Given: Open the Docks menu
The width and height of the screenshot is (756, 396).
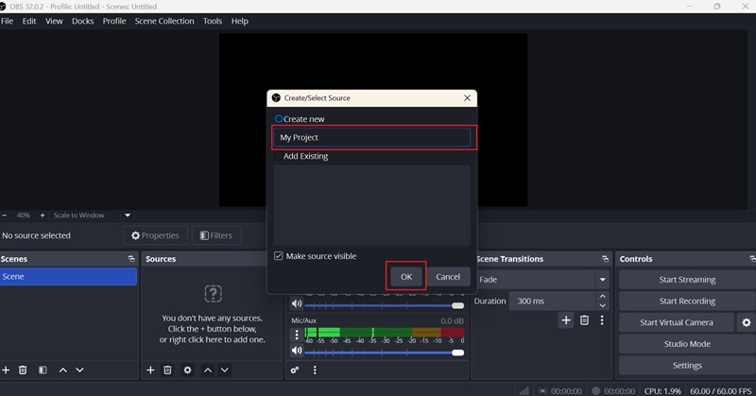Looking at the screenshot, I should click(x=83, y=21).
